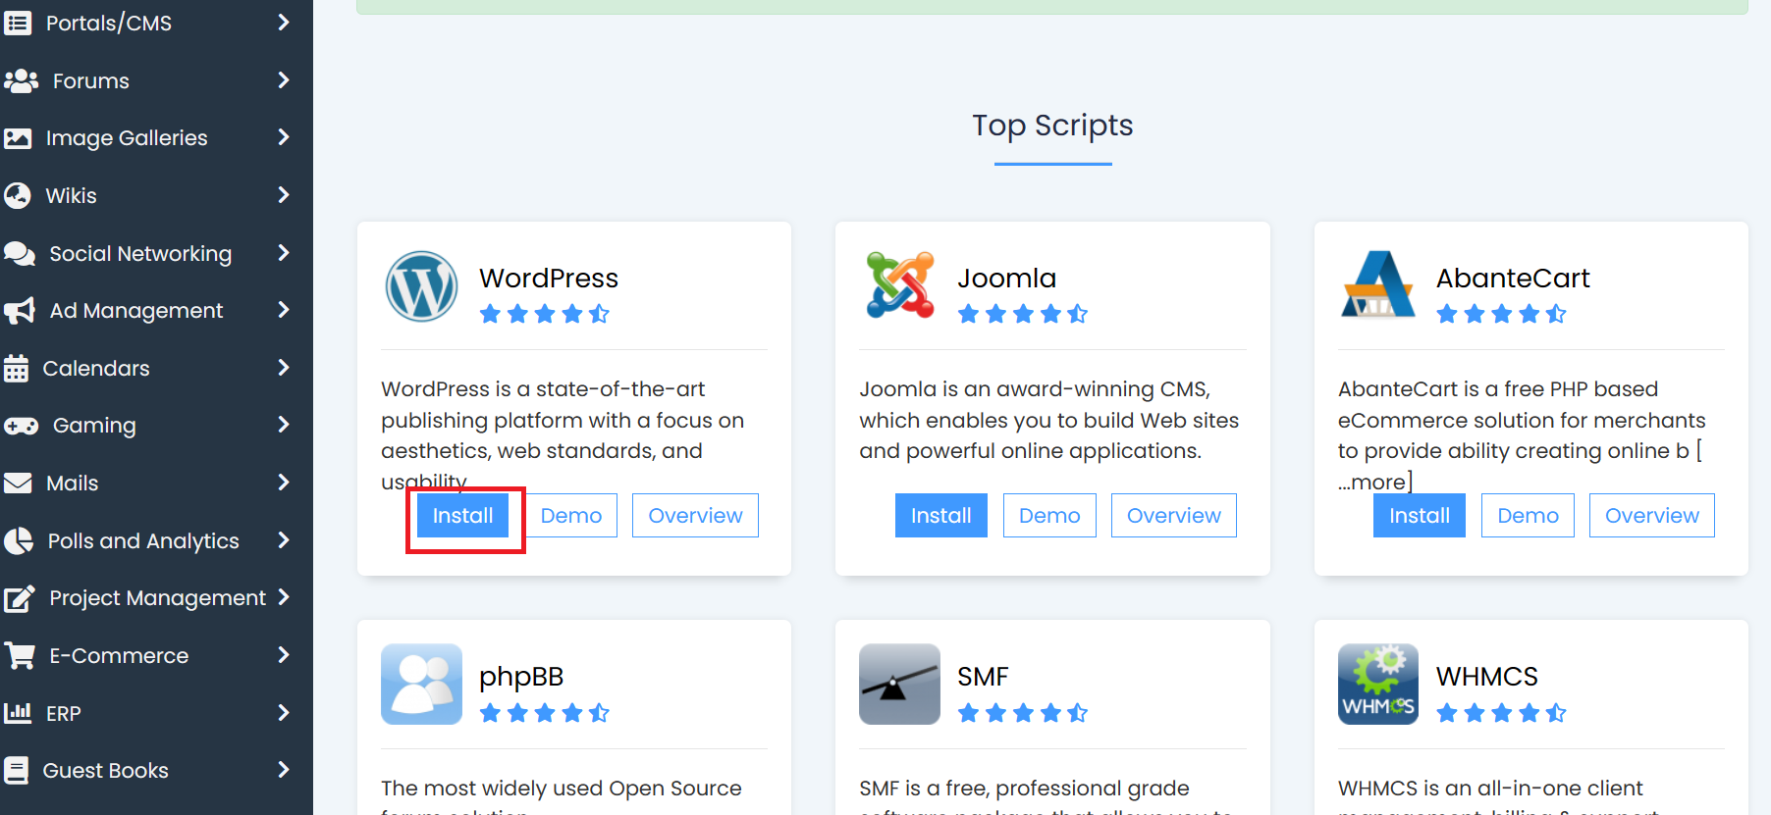
Task: Click the AbanteCart logo
Action: [1378, 284]
